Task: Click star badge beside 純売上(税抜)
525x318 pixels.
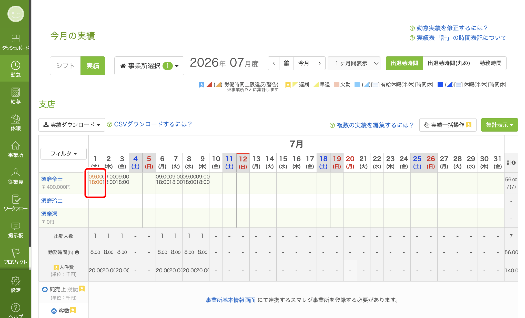Action: [82, 289]
